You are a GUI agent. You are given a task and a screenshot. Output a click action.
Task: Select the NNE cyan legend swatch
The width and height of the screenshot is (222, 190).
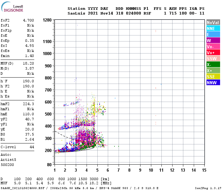[213, 28]
